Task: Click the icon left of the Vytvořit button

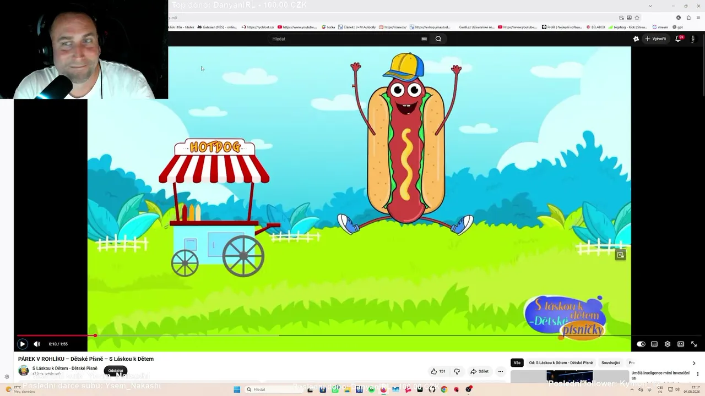Action: click(x=636, y=39)
